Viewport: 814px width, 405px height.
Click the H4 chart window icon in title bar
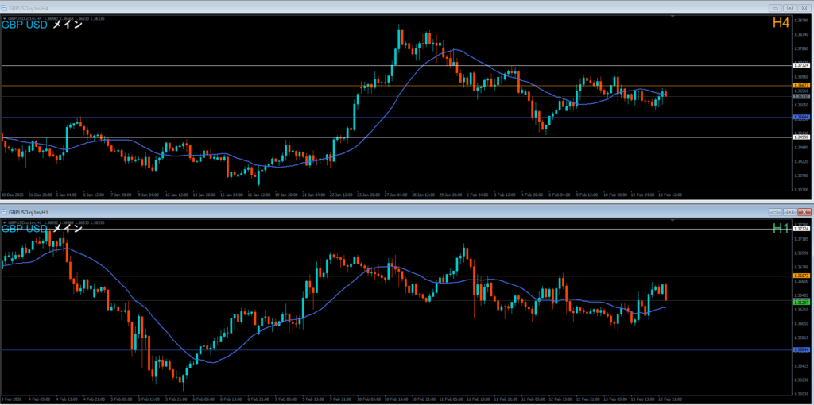(5, 6)
